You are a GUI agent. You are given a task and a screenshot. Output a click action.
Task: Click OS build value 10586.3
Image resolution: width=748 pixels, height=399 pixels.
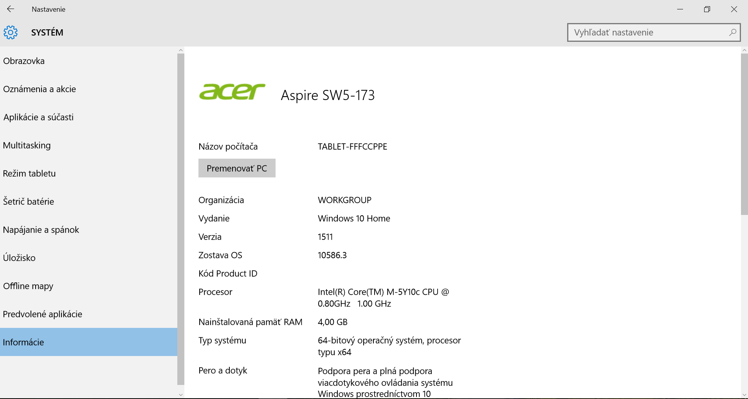point(332,255)
